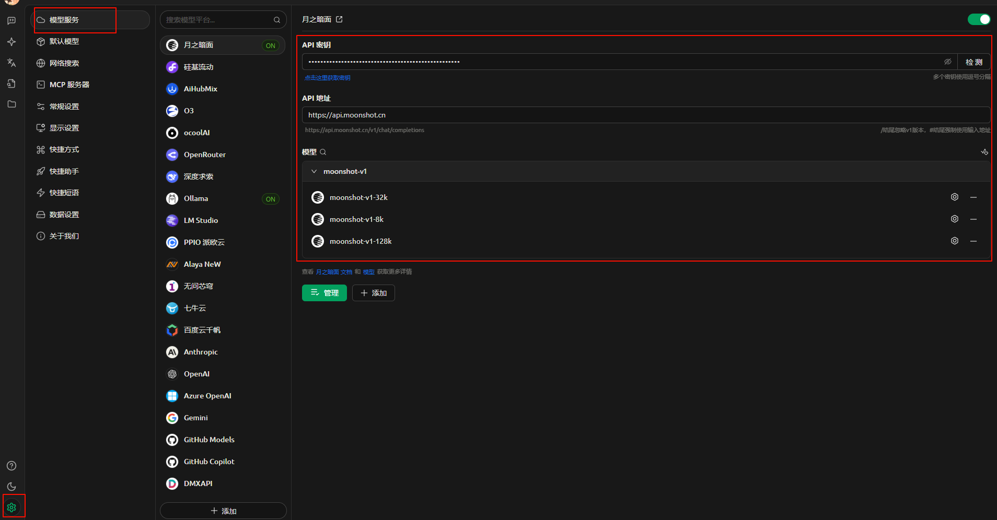Open 月之暗面 official site external link icon
The image size is (997, 520).
point(339,19)
